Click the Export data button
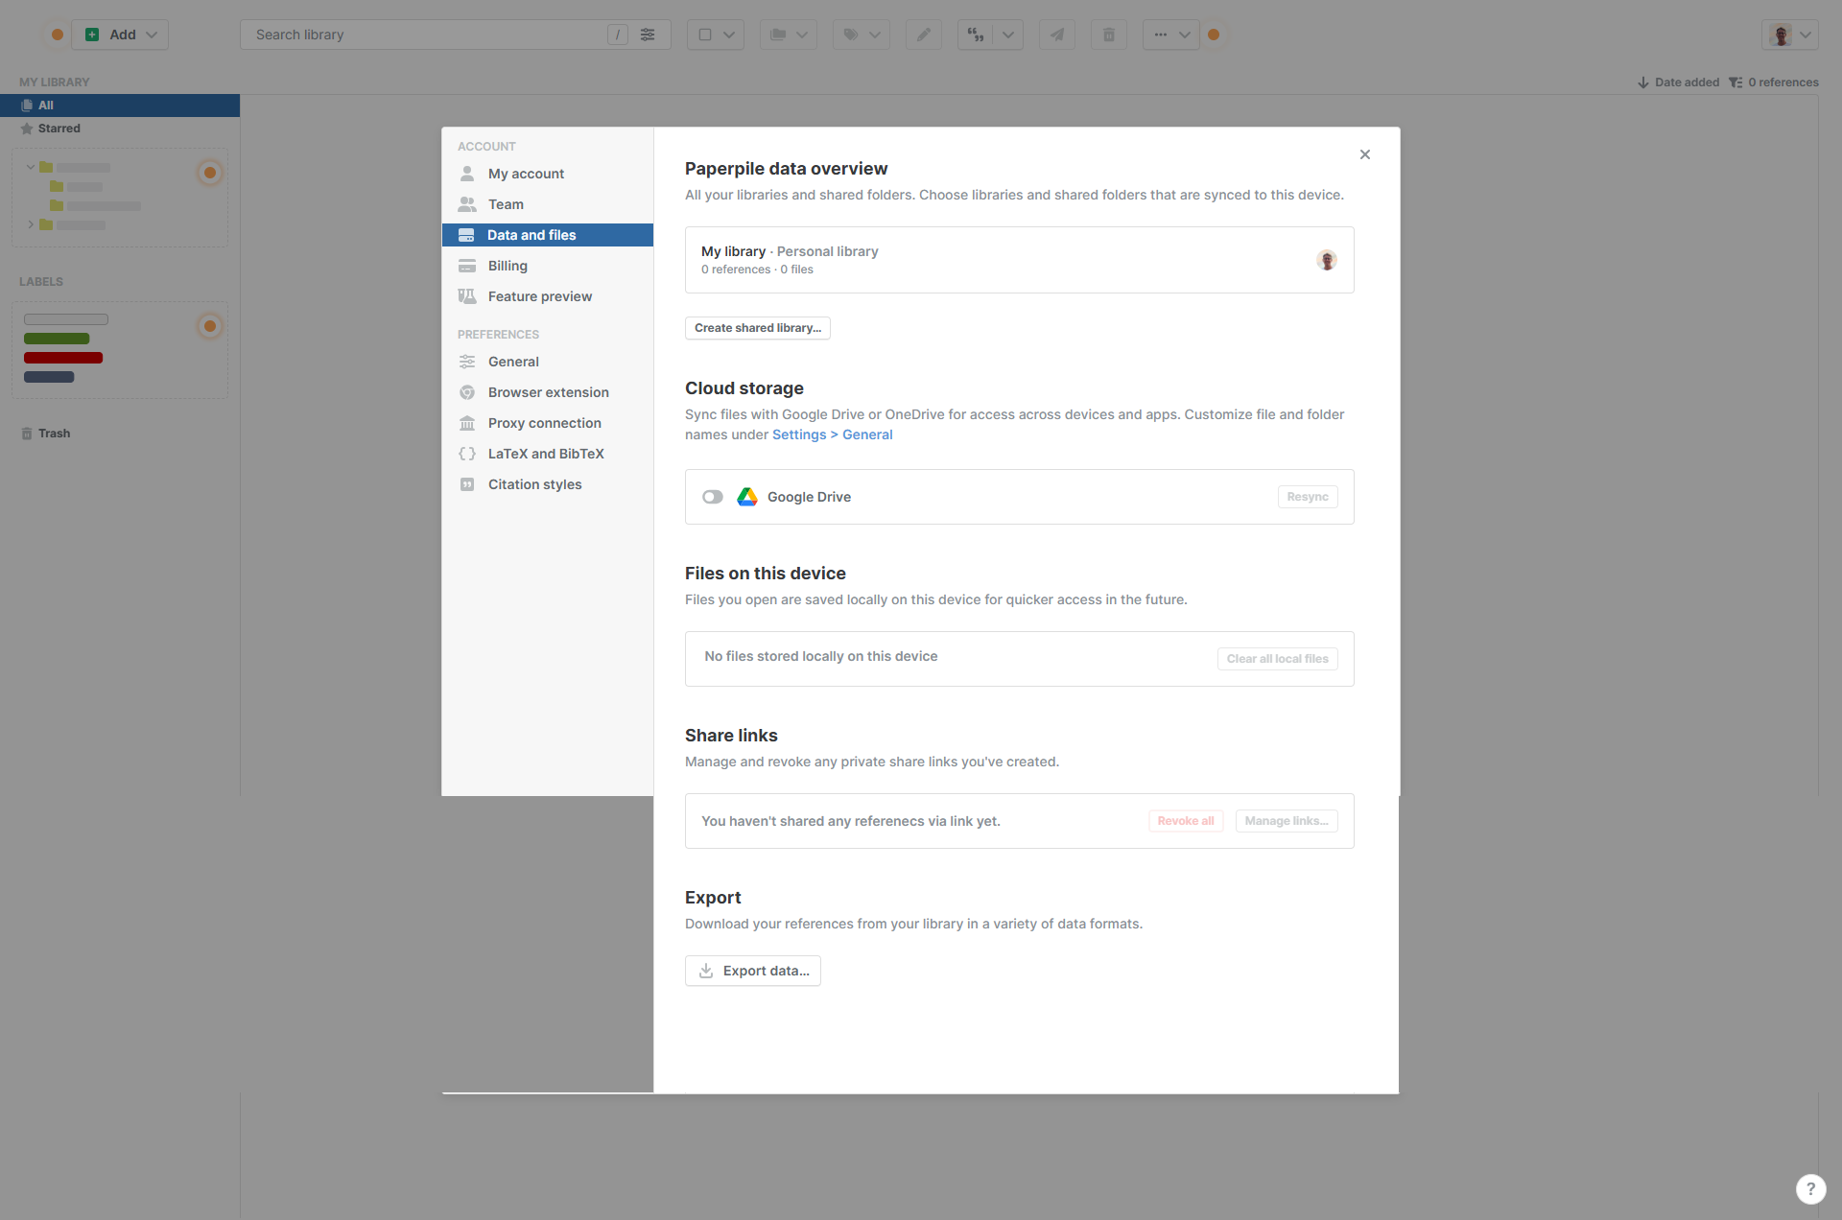The image size is (1842, 1220). tap(753, 971)
